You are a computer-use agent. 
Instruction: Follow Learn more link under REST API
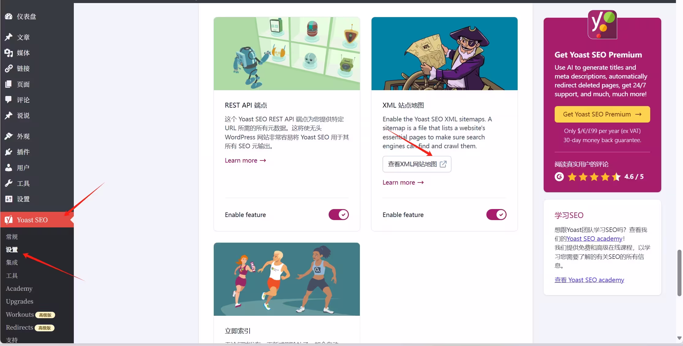point(245,160)
